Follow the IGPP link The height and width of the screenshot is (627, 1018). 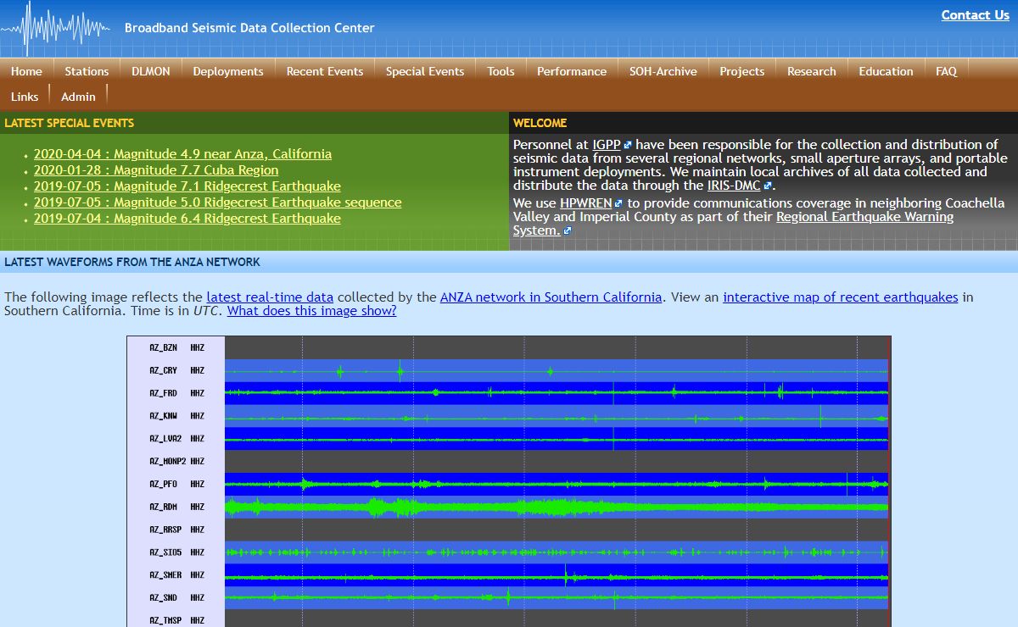pyautogui.click(x=607, y=145)
